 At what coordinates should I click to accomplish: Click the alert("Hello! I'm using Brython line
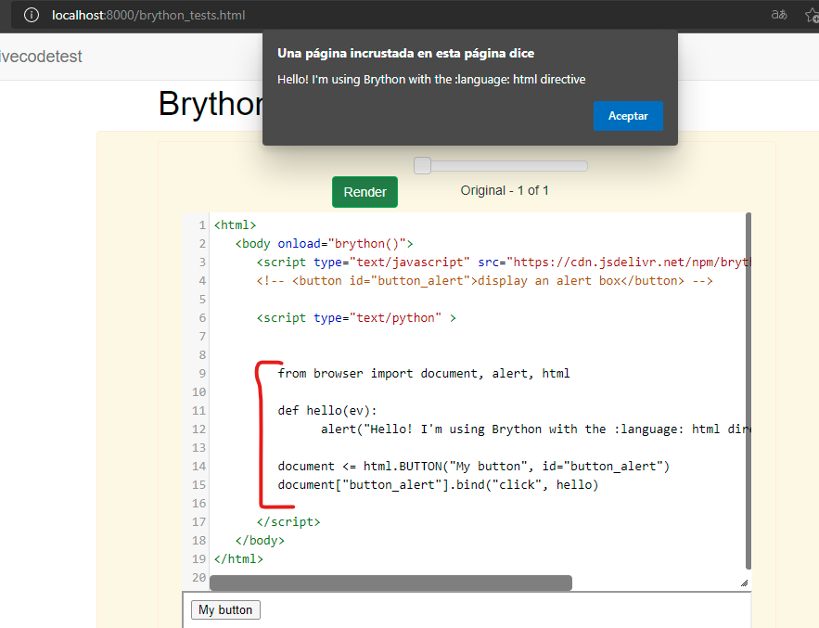[x=535, y=429]
